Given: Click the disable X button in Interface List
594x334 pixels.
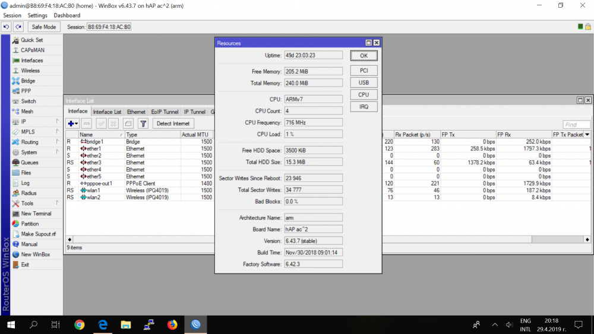Looking at the screenshot, I should (x=113, y=123).
